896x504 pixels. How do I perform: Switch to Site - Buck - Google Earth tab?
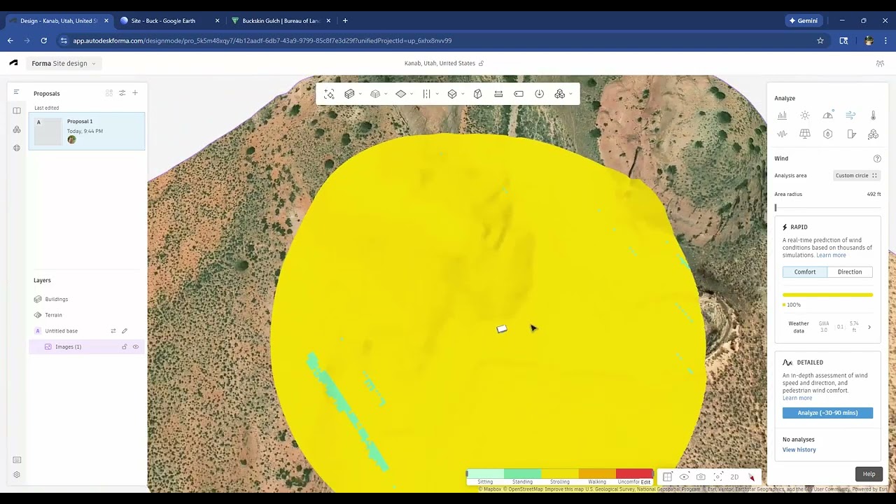[x=169, y=21]
